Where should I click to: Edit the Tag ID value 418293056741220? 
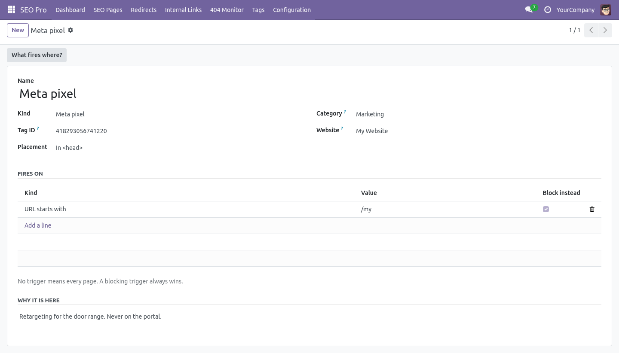179,131
